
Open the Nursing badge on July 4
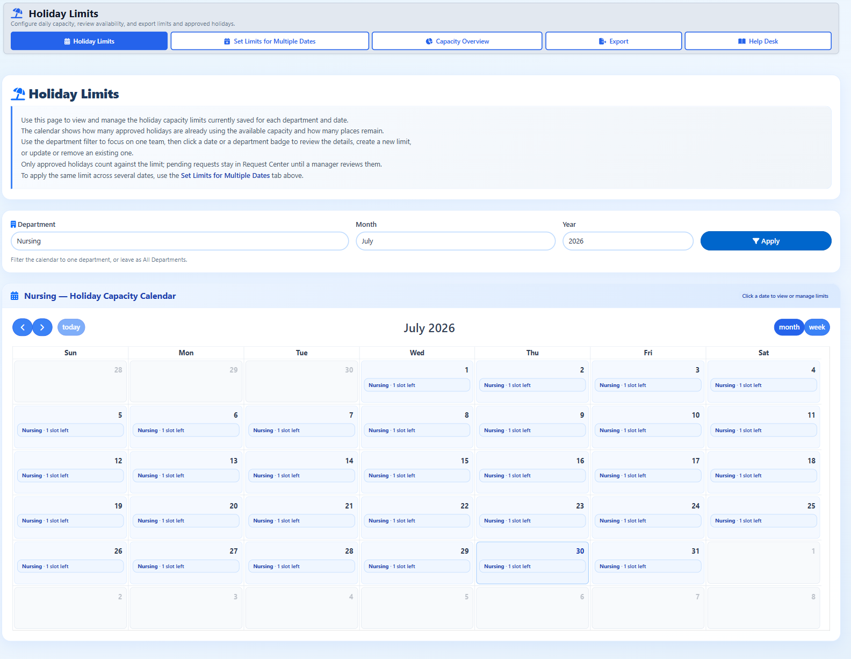pyautogui.click(x=763, y=385)
